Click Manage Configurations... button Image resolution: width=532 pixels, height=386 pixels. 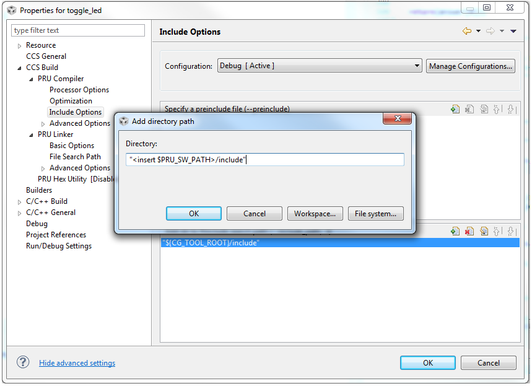[x=470, y=66]
